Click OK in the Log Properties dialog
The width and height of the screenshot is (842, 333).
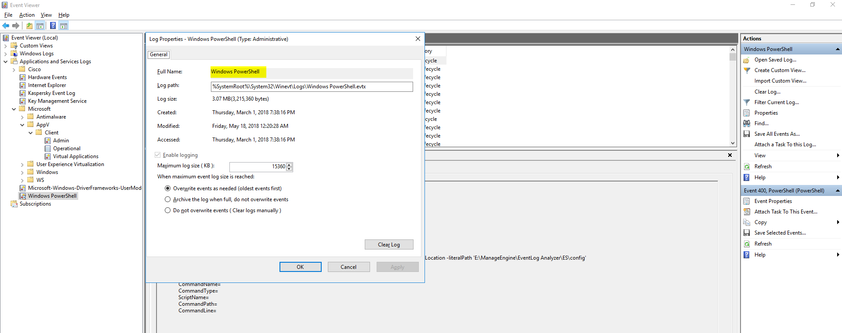(300, 267)
